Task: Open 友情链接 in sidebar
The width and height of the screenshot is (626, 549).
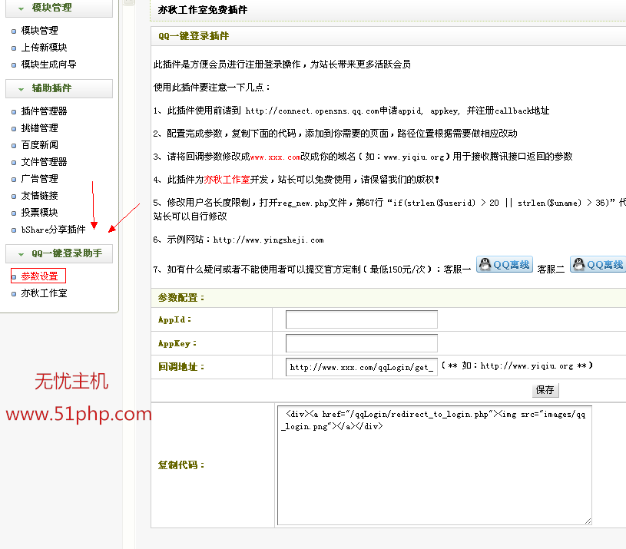Action: 39,196
